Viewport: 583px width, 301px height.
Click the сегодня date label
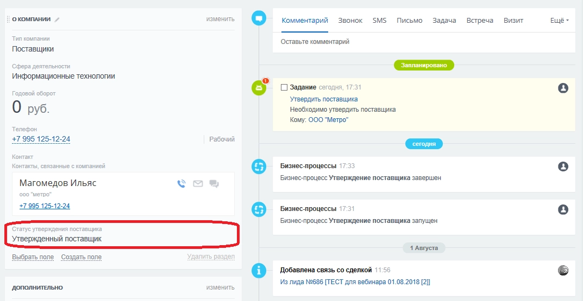424,144
